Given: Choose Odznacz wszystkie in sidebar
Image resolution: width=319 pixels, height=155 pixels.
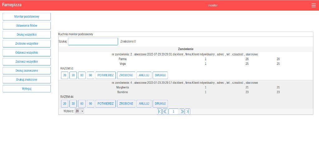Looking at the screenshot, I should pyautogui.click(x=27, y=53).
